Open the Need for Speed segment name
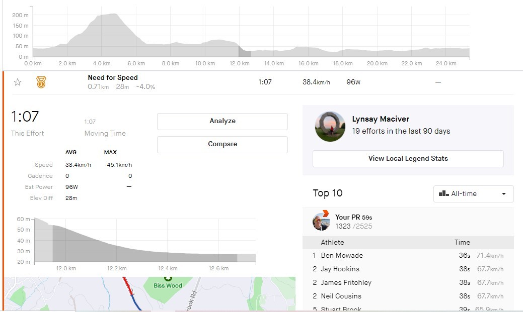The image size is (523, 312). coord(113,77)
